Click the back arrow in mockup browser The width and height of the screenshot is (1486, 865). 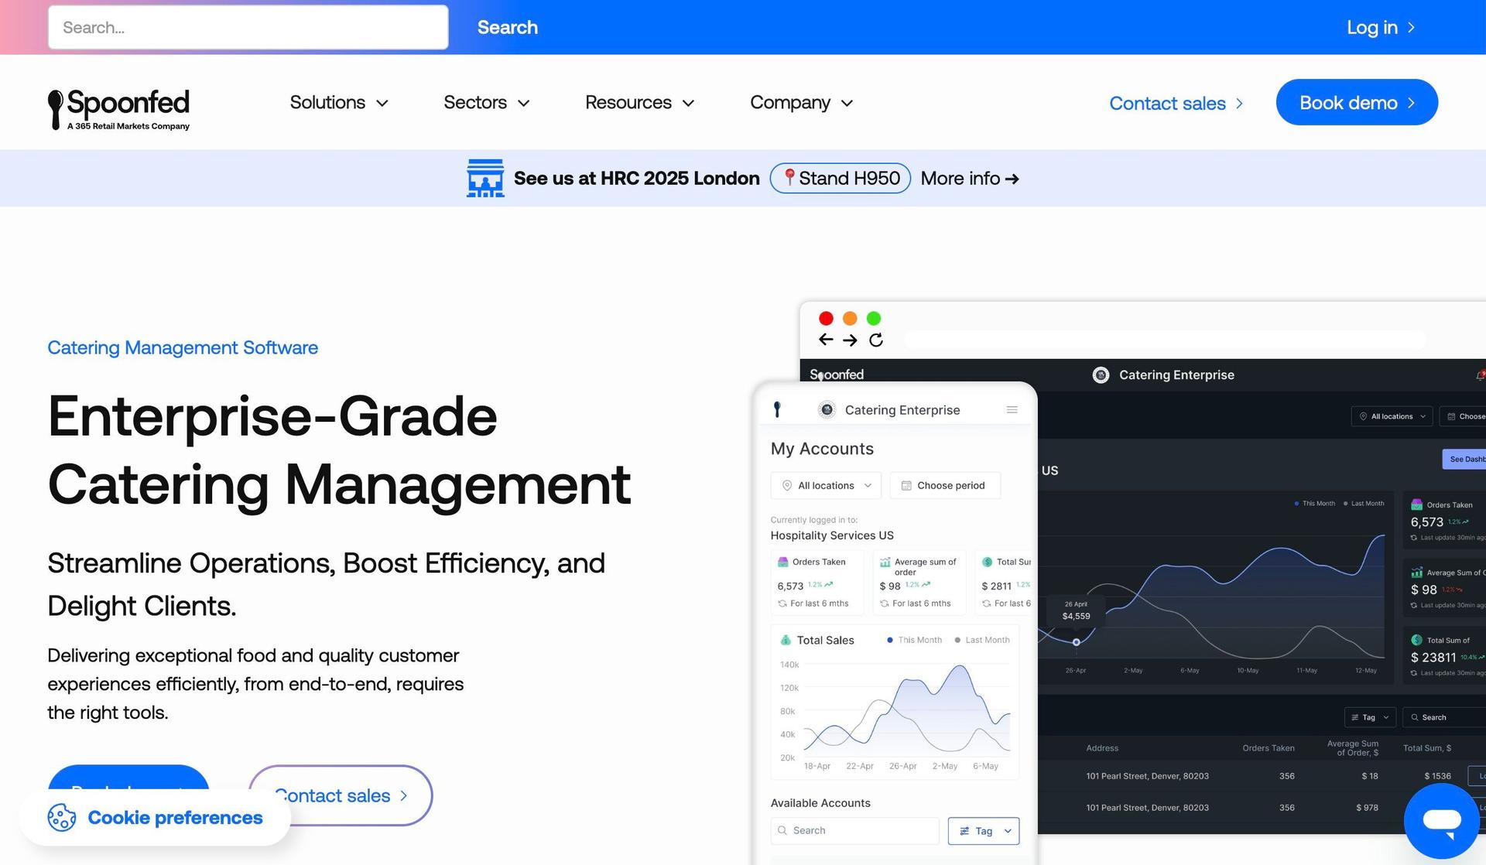coord(826,340)
